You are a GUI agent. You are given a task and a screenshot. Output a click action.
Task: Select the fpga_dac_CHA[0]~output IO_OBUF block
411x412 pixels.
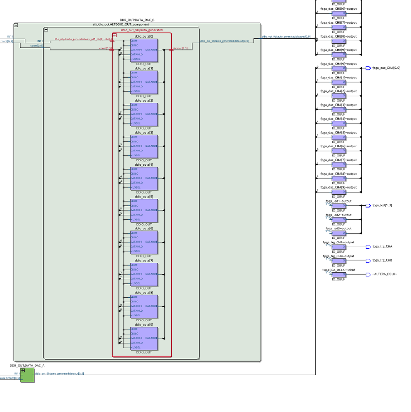[x=339, y=68]
